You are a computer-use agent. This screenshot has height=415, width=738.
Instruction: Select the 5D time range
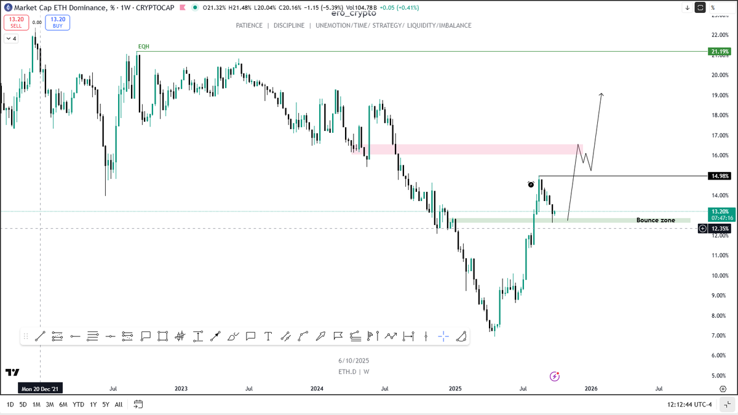click(x=23, y=405)
